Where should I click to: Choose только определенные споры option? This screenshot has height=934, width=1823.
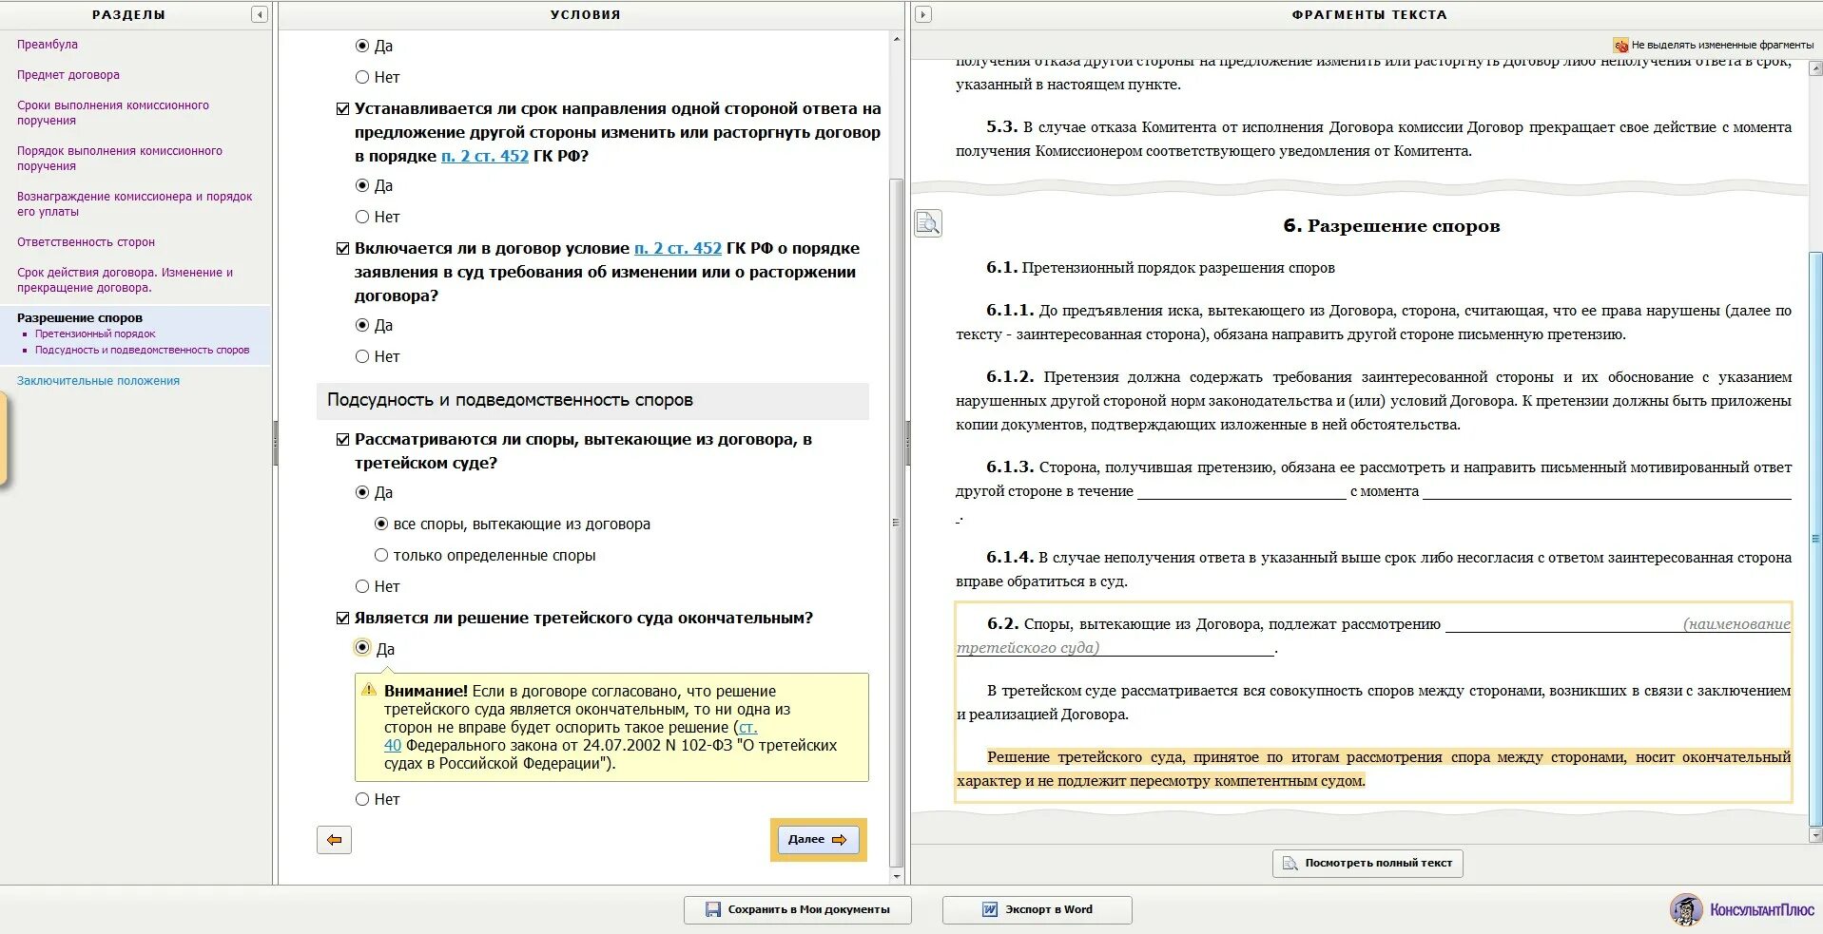(x=381, y=555)
